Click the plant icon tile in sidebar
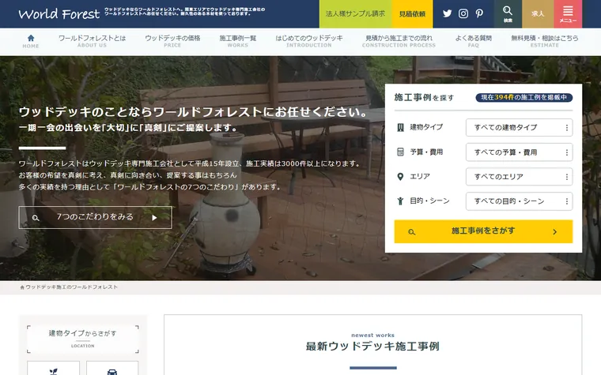This screenshot has width=601, height=375. click(x=53, y=368)
